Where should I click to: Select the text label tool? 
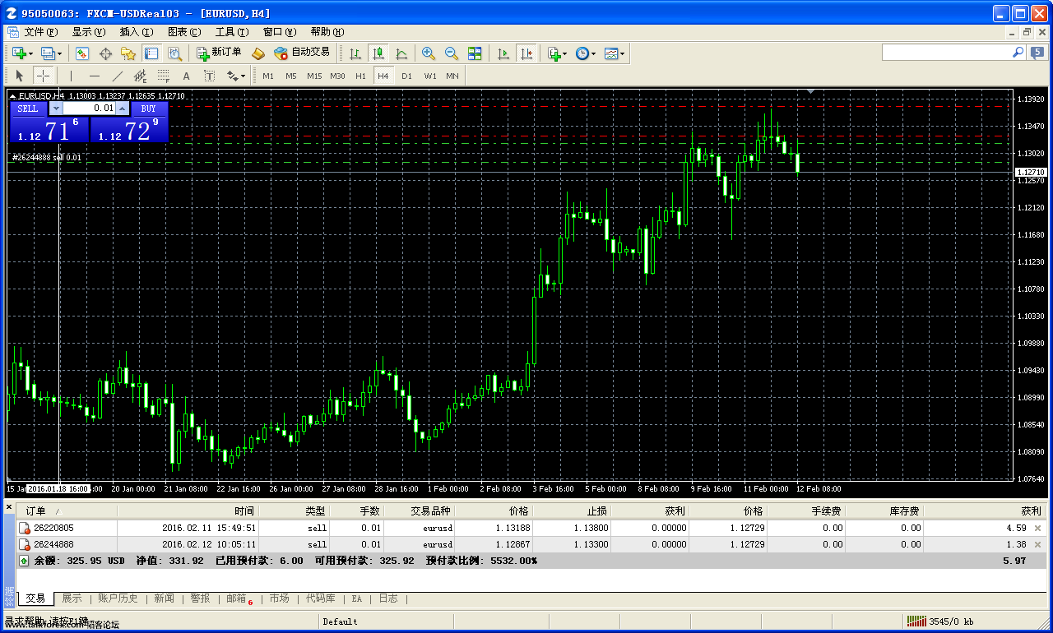pyautogui.click(x=209, y=76)
